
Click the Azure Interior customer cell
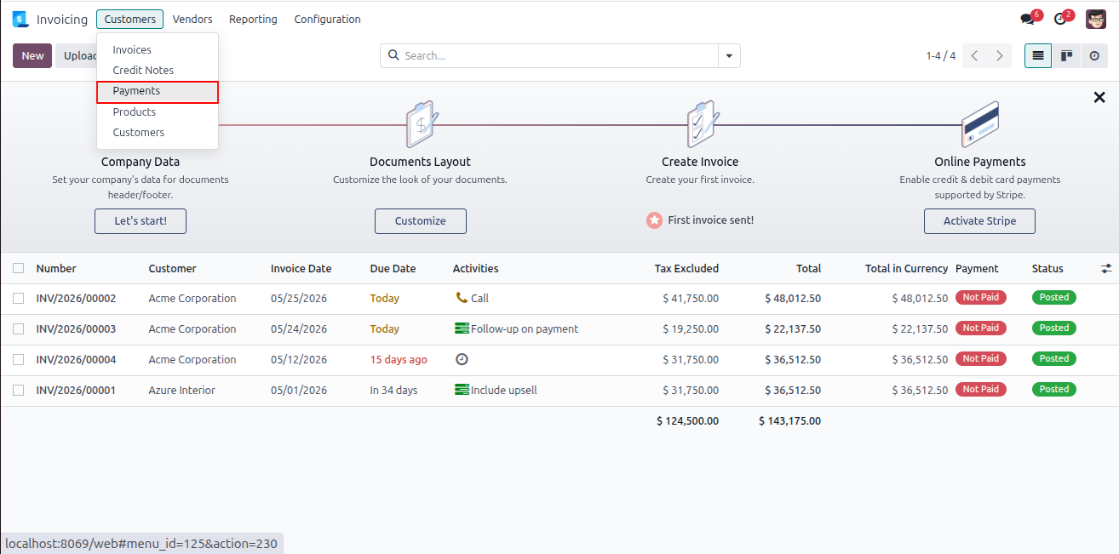(x=181, y=391)
